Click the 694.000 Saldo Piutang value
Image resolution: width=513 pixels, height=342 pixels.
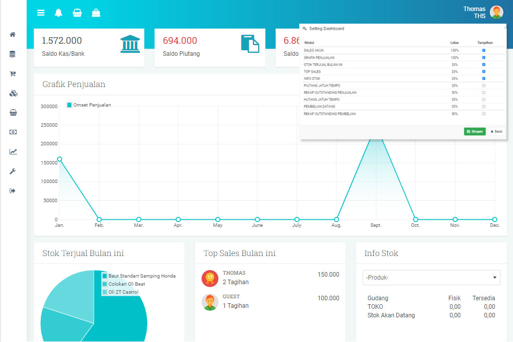pos(180,41)
